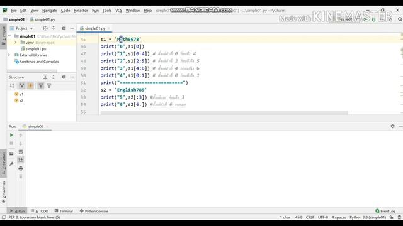403x226 pixels.
Task: Change the CRLF line separator
Action: coord(310,217)
